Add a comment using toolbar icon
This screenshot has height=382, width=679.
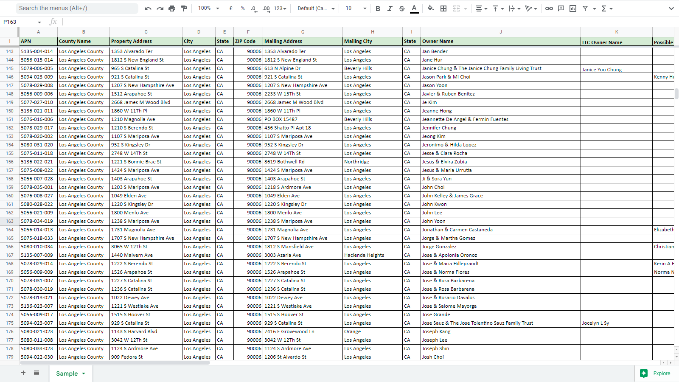[561, 8]
